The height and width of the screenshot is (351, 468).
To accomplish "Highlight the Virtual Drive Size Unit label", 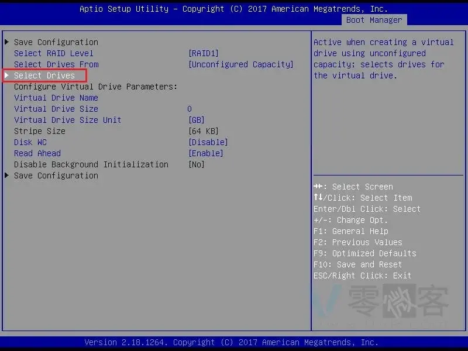I will coord(68,120).
